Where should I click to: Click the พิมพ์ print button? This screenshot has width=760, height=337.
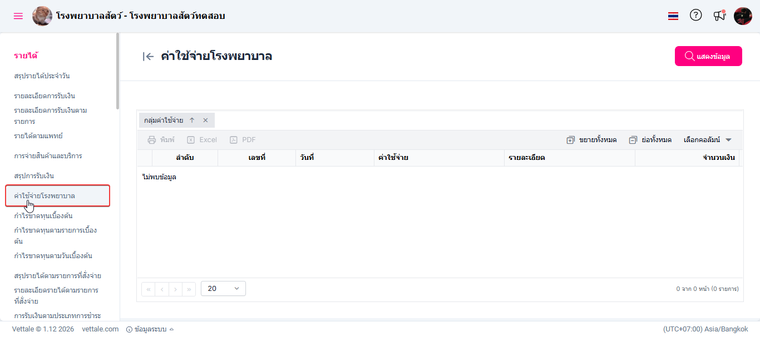tap(161, 140)
